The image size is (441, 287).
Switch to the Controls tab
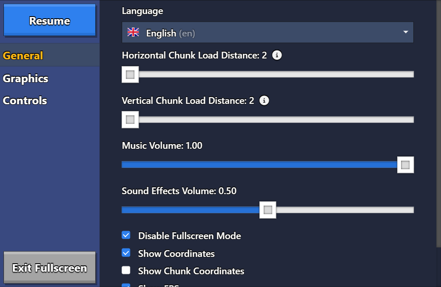[x=25, y=100]
